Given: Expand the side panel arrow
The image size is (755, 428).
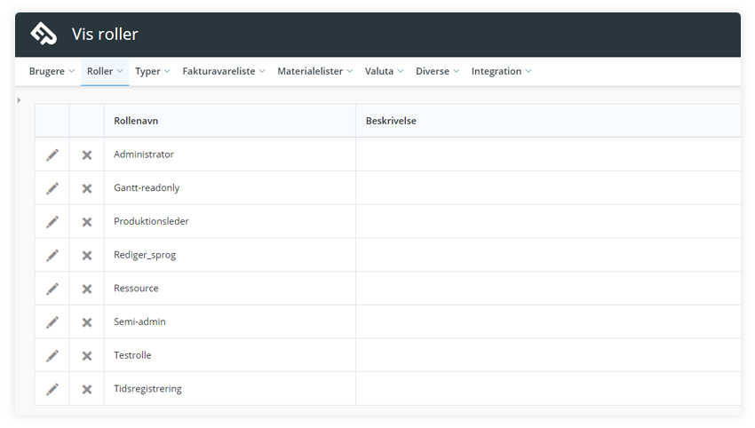Looking at the screenshot, I should pyautogui.click(x=19, y=100).
